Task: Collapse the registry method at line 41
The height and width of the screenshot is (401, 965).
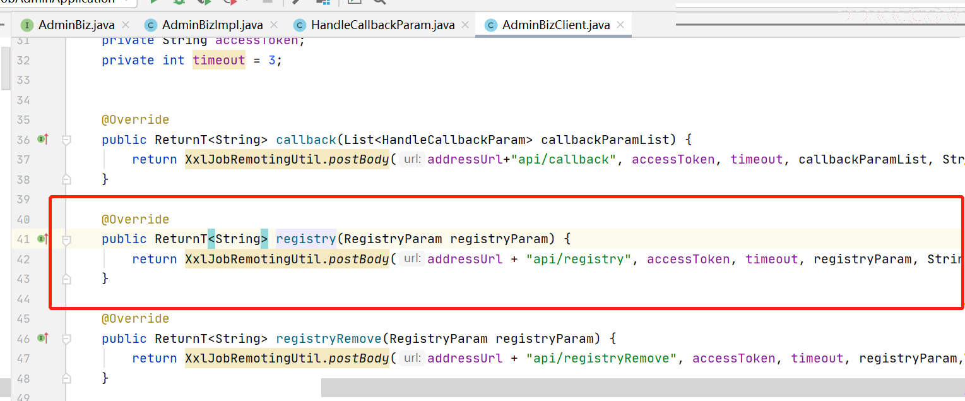Action: (x=66, y=239)
